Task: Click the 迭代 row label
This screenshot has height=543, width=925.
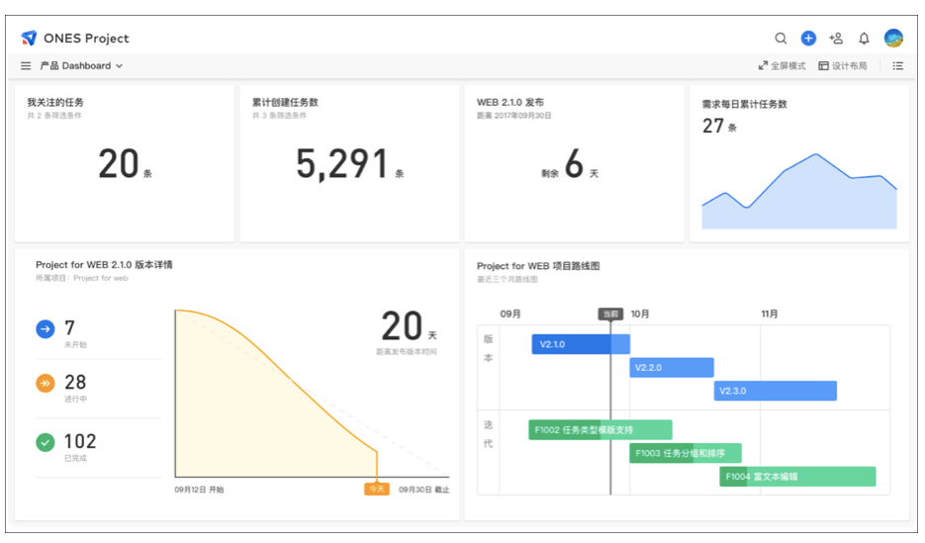Action: click(489, 434)
